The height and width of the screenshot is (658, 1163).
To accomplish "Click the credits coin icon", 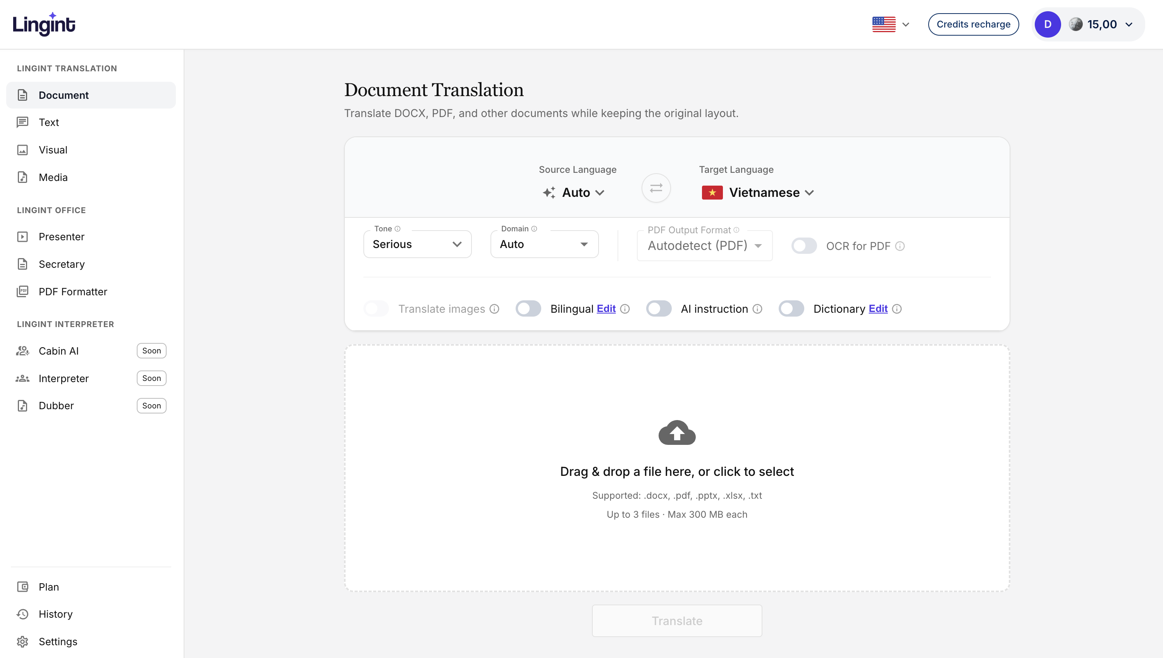I will pos(1076,24).
